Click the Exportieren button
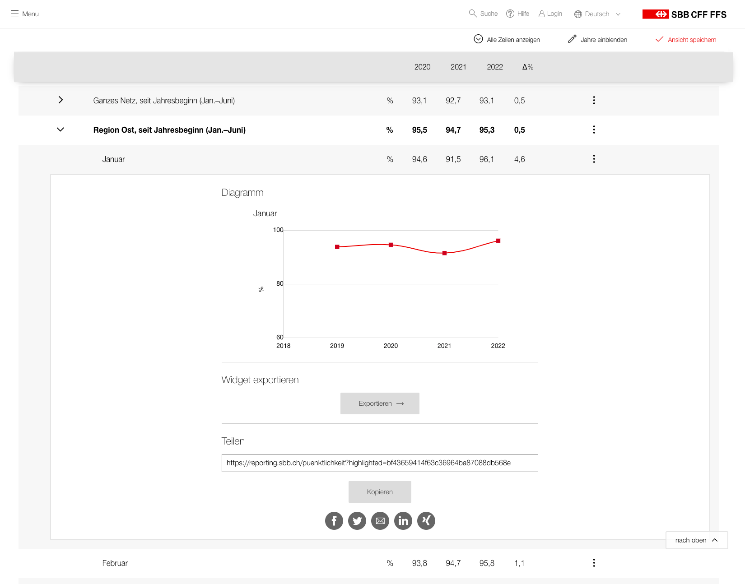This screenshot has height=584, width=745. (380, 403)
